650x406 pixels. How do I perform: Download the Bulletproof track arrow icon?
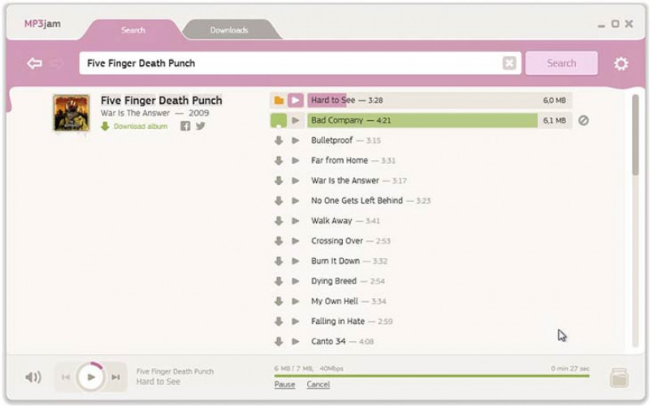pos(279,140)
